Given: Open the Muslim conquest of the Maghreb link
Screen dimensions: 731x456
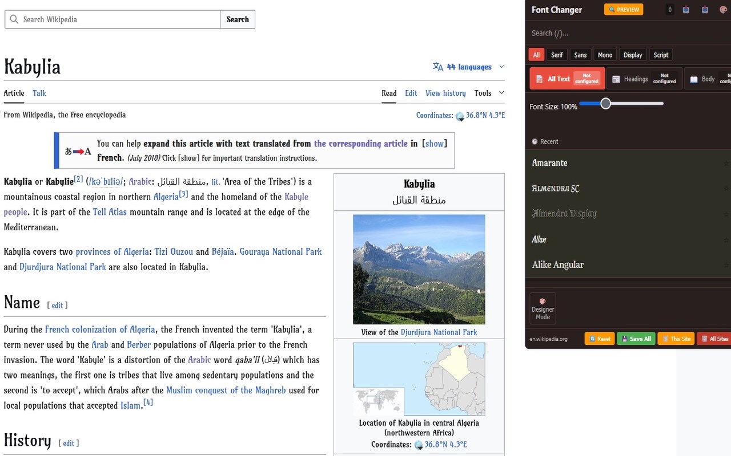Looking at the screenshot, I should point(226,390).
